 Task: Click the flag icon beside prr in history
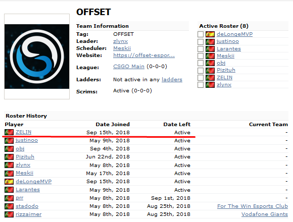9,198
